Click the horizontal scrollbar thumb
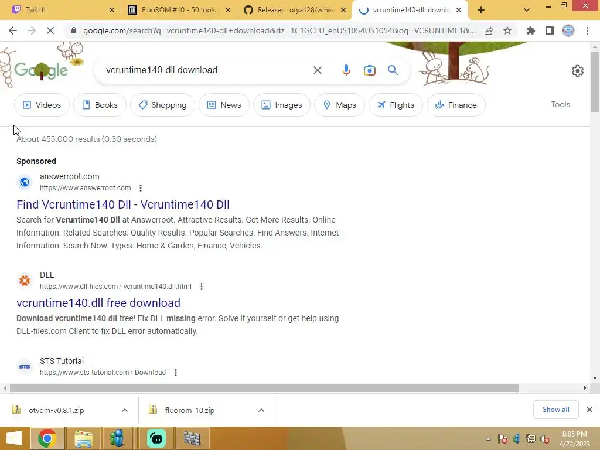This screenshot has height=450, width=600. (x=264, y=388)
